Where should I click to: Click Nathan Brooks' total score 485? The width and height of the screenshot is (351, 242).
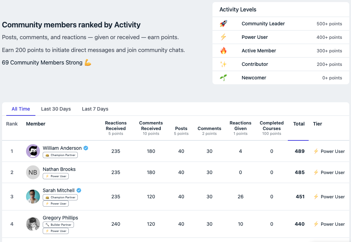[x=300, y=172]
